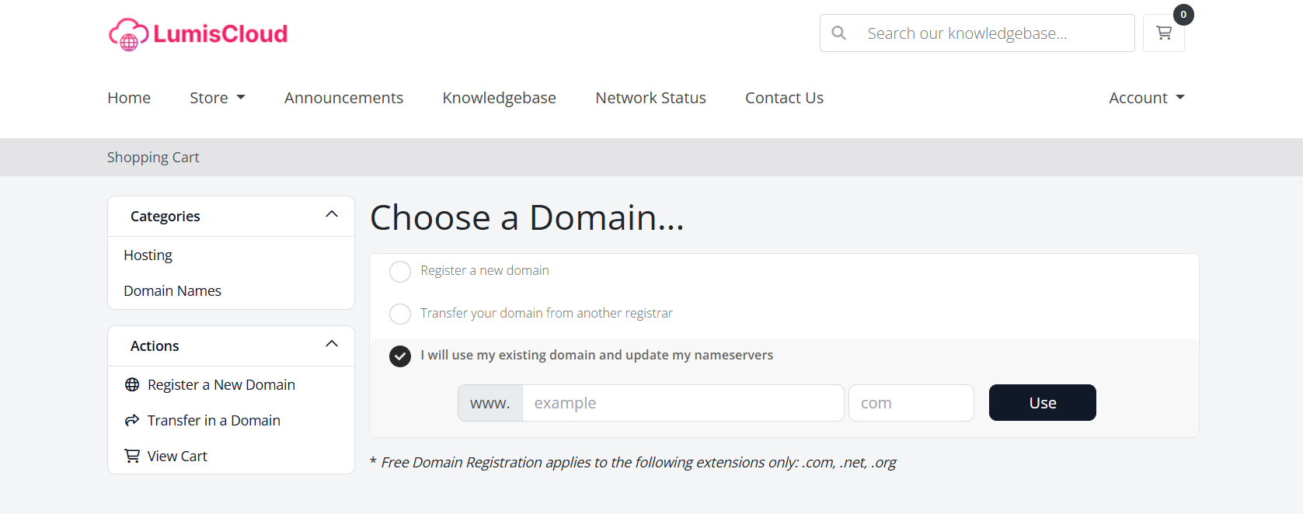Open Network Status page
1303x514 pixels.
[x=651, y=98]
